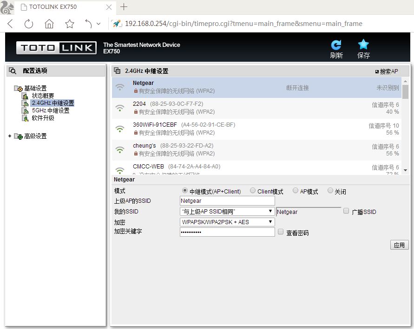Open dropdown chevron next to undo arrow

tap(99, 24)
